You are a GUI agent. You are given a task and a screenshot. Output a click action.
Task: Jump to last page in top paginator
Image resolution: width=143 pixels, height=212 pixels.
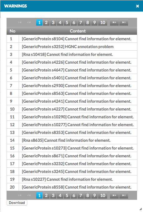[x=124, y=22]
